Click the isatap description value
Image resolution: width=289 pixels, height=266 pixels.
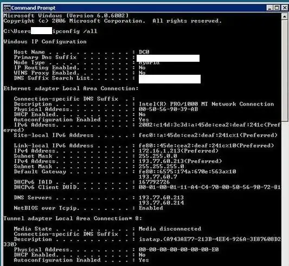[x=210, y=239]
